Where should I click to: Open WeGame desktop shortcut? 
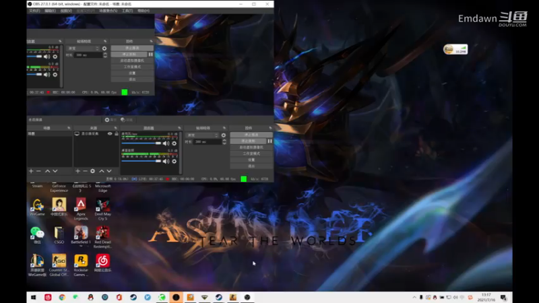(x=37, y=207)
